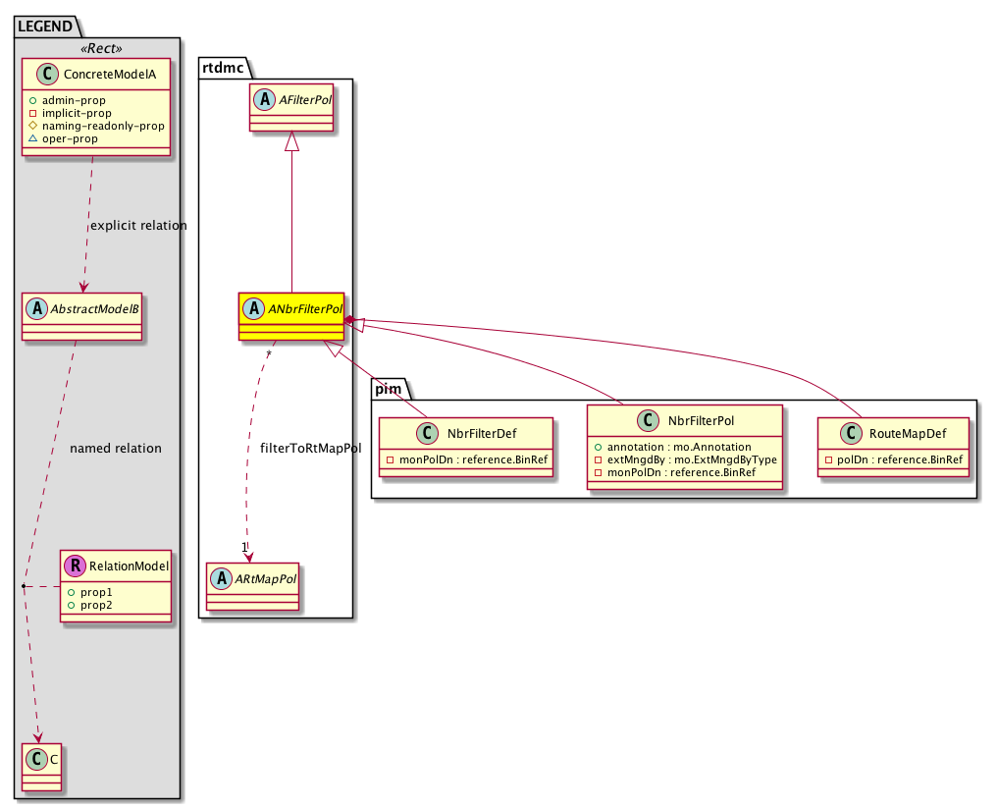
Task: Click the class C icon in legend
Action: click(x=36, y=760)
